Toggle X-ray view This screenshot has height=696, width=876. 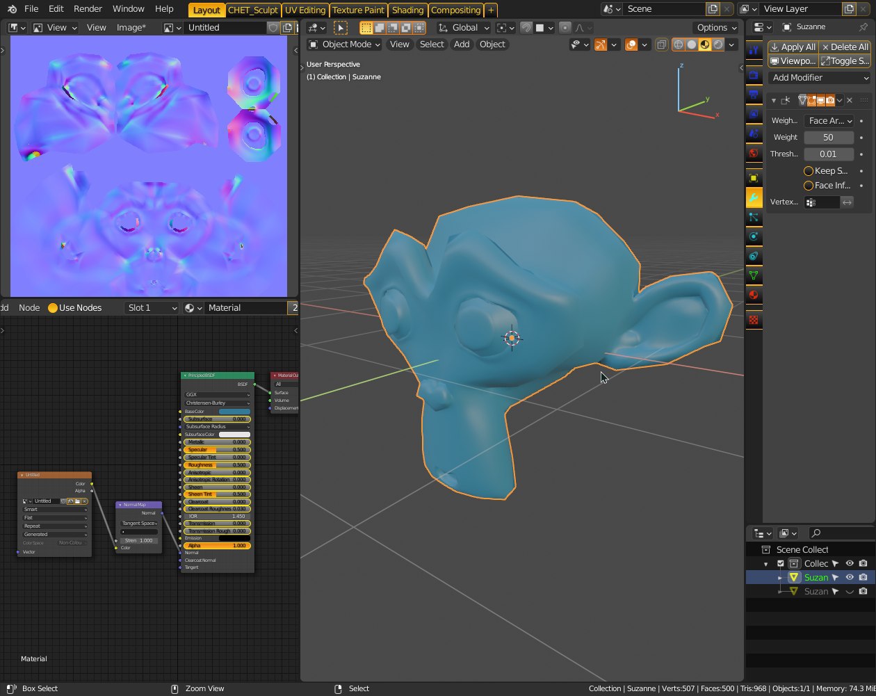tap(661, 44)
